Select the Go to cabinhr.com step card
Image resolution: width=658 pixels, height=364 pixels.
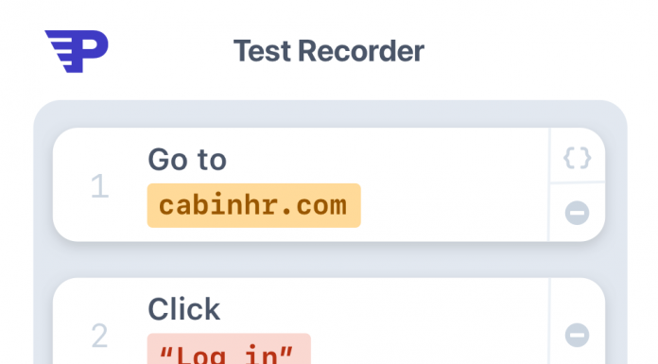(329, 184)
